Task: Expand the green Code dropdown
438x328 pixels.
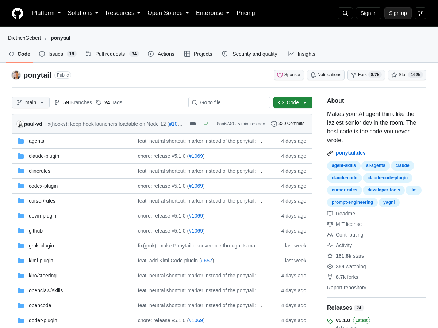Action: [293, 102]
